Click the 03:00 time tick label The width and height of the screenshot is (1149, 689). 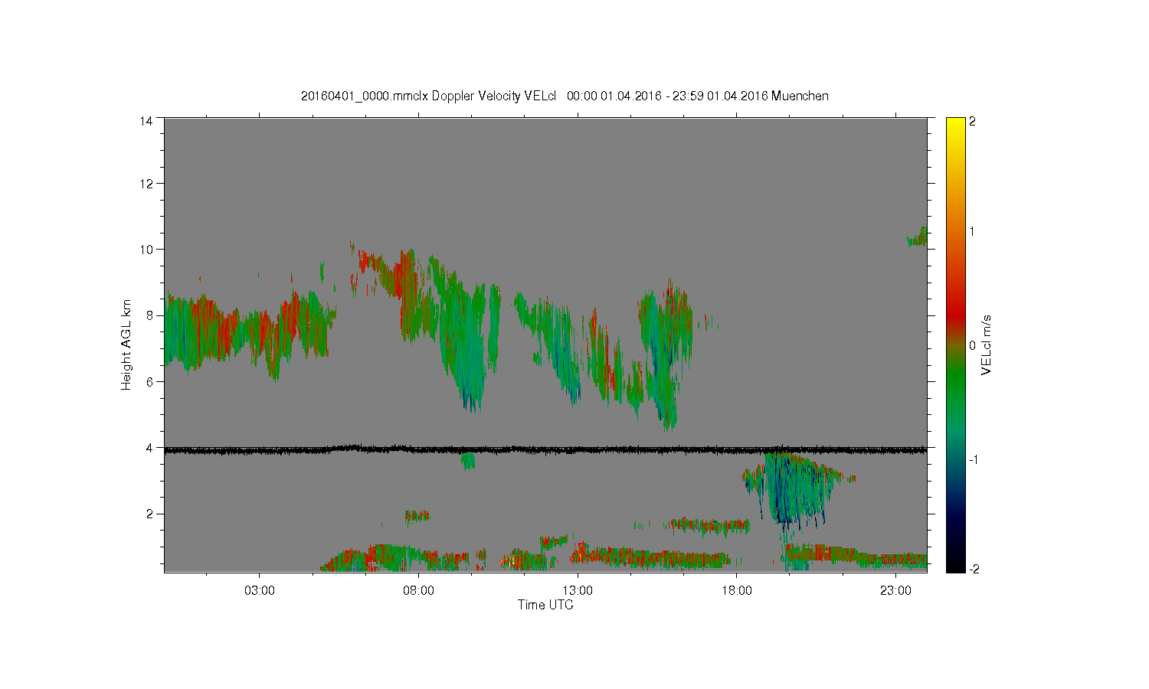[260, 591]
